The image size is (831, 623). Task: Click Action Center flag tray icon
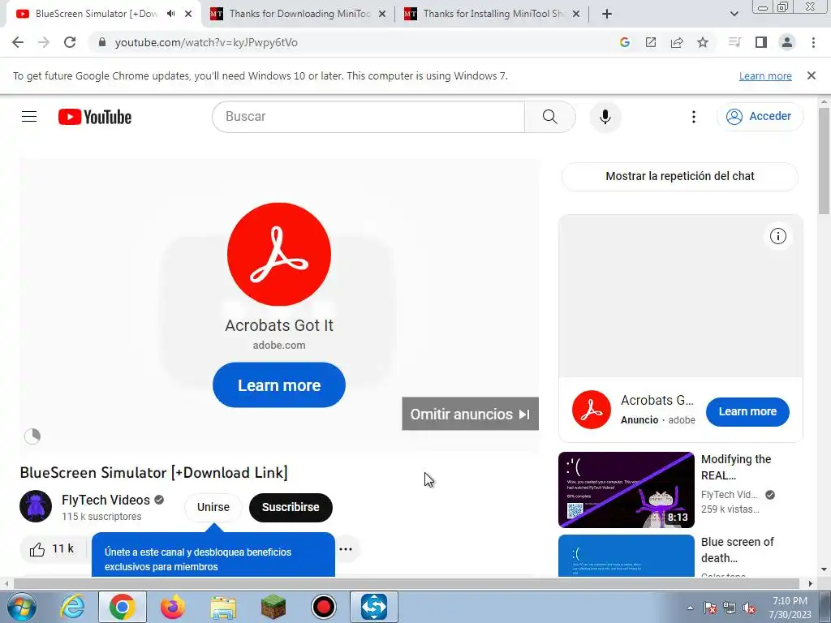tap(710, 608)
